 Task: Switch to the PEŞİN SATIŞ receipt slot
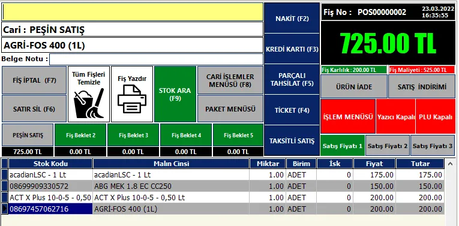[28, 135]
